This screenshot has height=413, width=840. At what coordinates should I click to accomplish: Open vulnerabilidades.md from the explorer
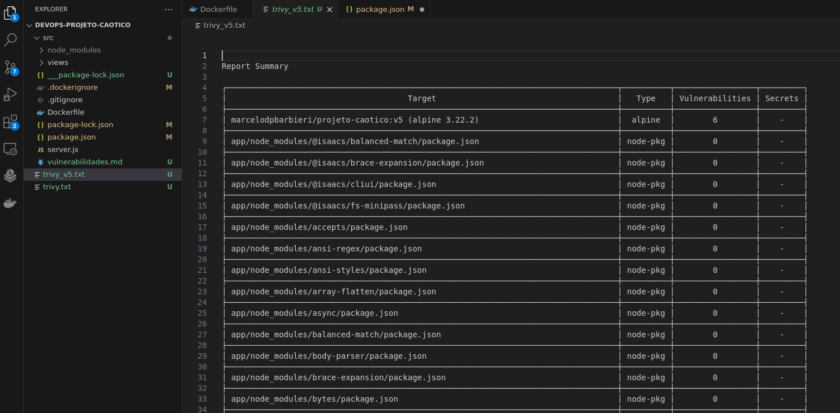[85, 162]
